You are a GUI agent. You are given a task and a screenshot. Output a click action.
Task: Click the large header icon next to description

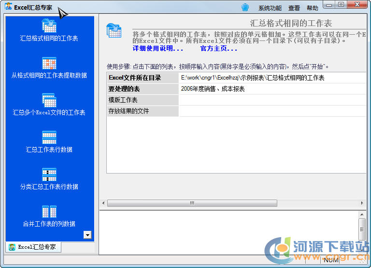point(114,30)
